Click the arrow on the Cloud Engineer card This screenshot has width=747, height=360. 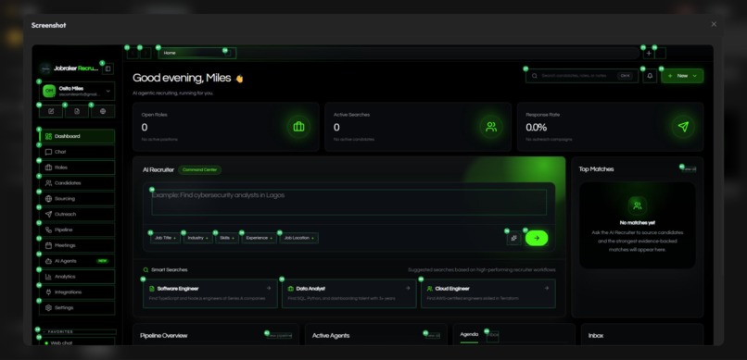(x=547, y=288)
